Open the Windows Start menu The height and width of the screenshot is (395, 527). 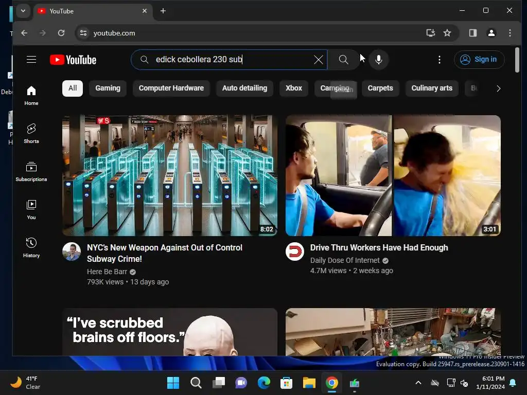(x=173, y=383)
